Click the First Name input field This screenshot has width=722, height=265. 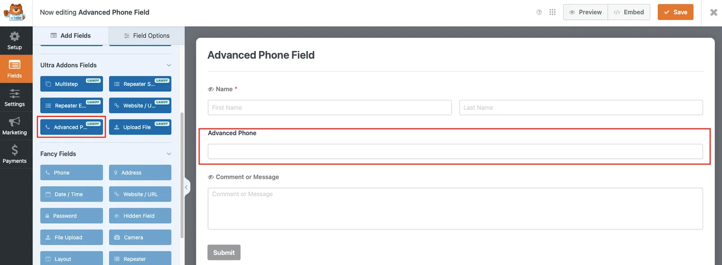pyautogui.click(x=329, y=108)
